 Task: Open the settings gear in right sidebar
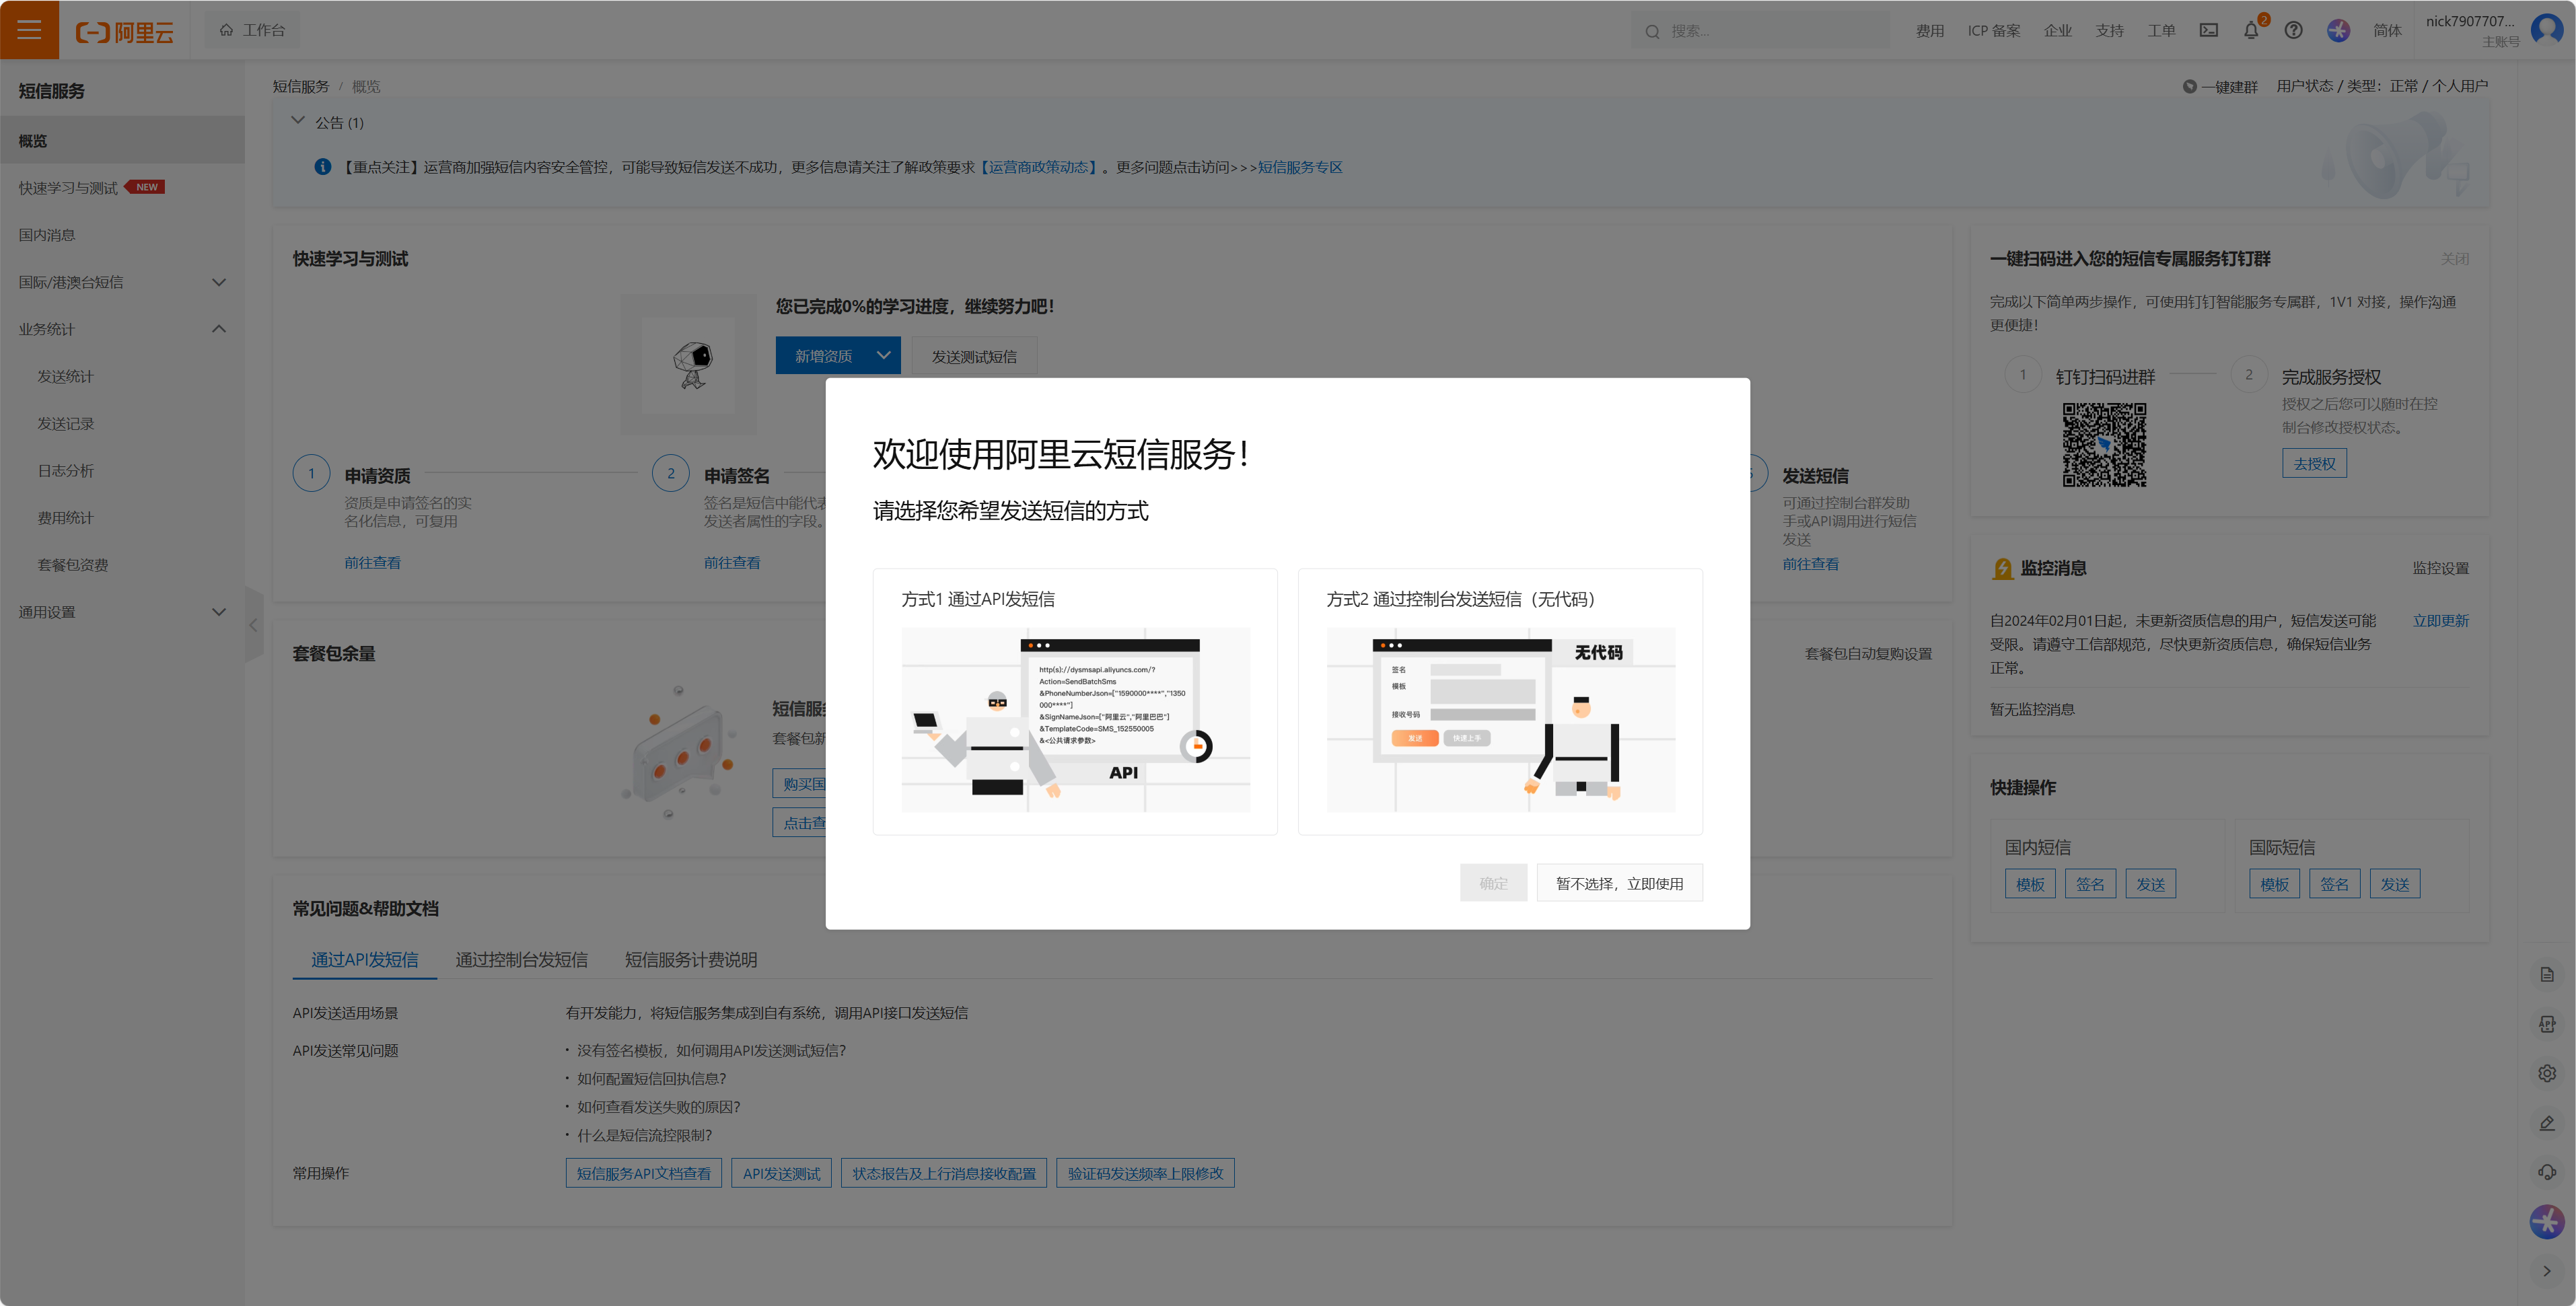(x=2546, y=1073)
